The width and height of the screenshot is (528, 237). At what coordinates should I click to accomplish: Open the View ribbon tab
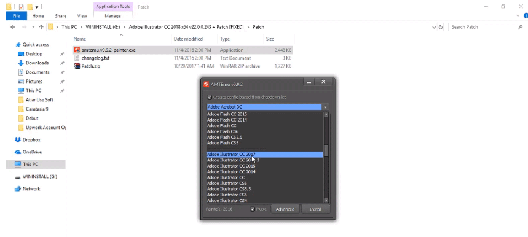tap(82, 16)
